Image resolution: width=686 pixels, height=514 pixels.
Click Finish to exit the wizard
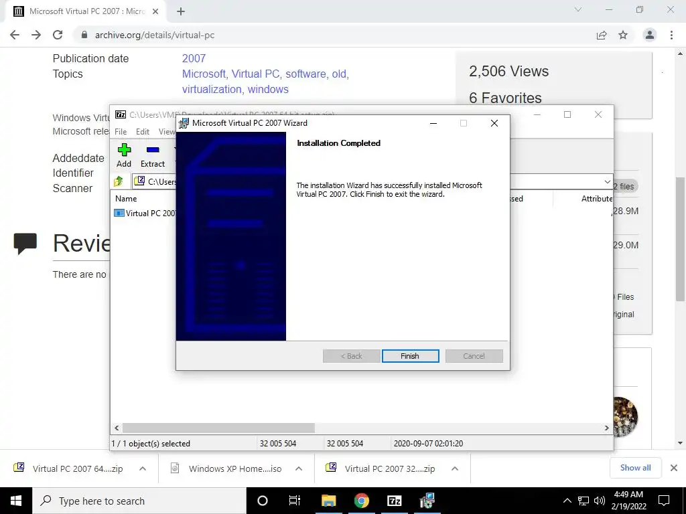[x=410, y=356]
